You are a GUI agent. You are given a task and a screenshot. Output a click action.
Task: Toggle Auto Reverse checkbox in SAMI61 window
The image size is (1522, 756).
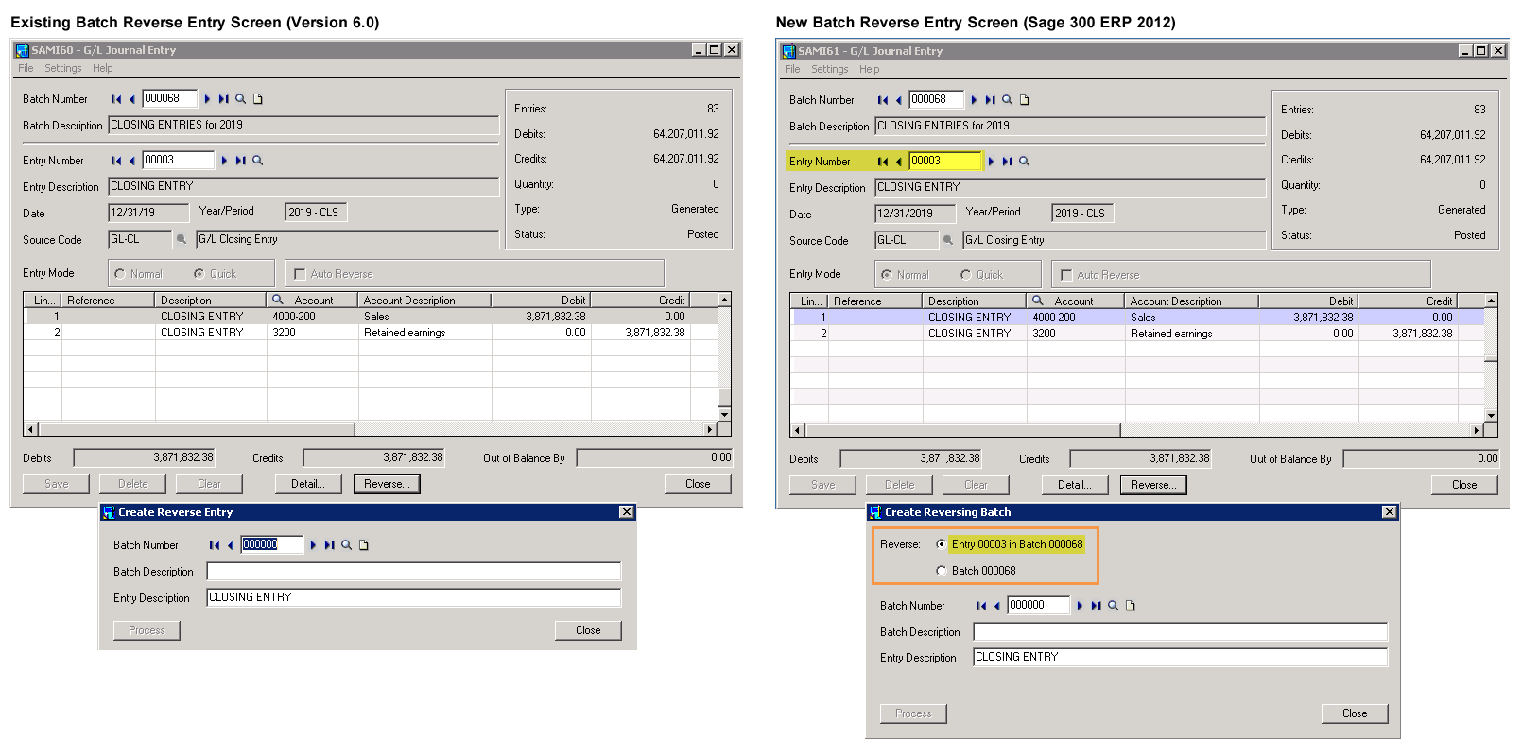point(1066,275)
